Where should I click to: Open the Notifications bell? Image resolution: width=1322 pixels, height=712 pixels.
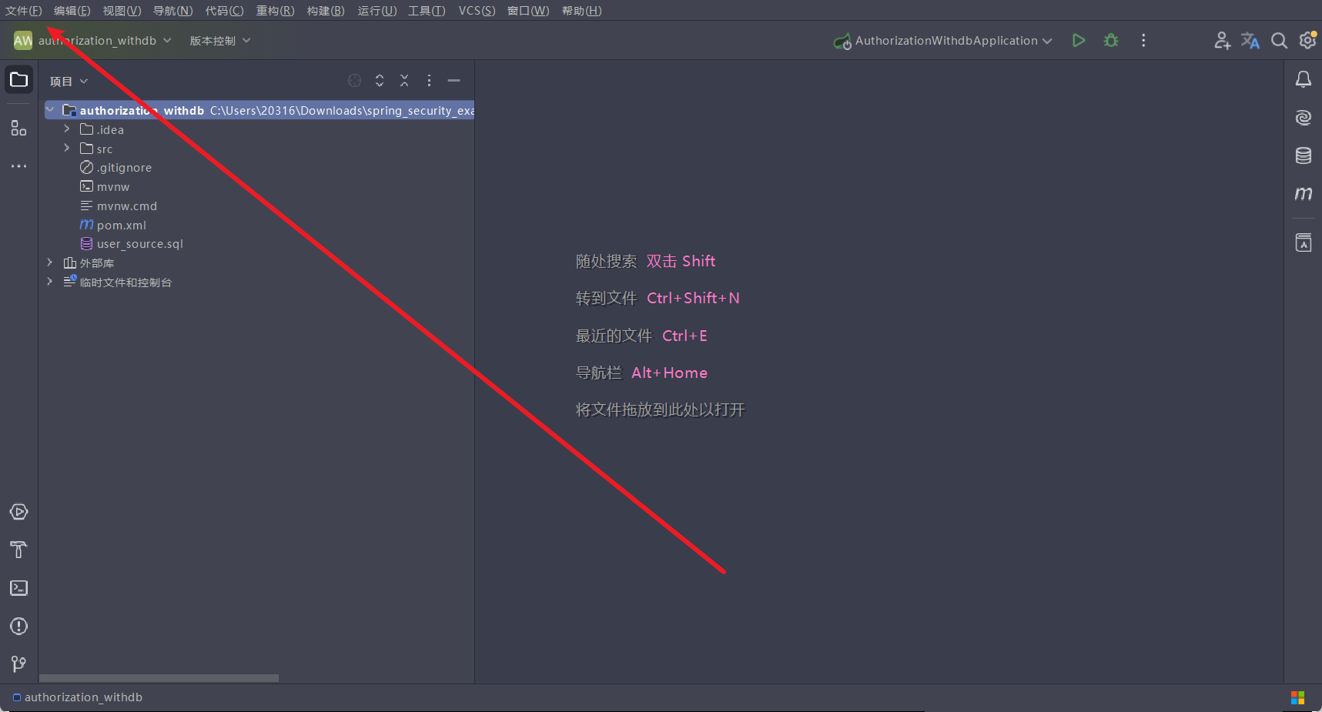1303,79
